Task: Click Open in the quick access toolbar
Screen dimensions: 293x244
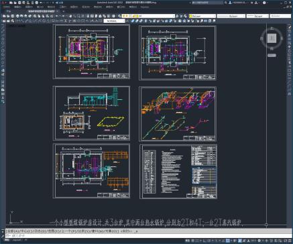Action: 15,3
